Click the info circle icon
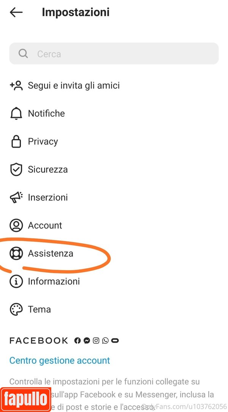The image size is (228, 412). (x=16, y=282)
